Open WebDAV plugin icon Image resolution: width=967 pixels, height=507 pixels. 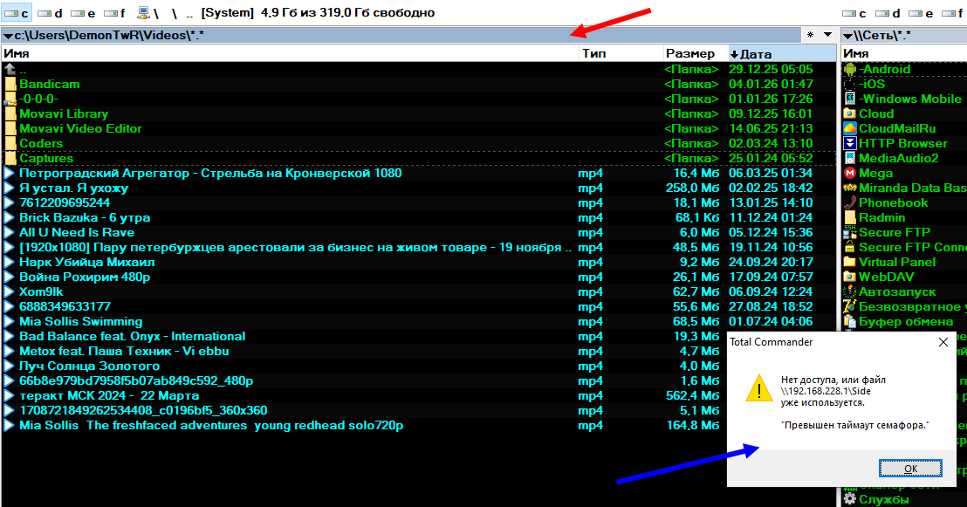(850, 277)
